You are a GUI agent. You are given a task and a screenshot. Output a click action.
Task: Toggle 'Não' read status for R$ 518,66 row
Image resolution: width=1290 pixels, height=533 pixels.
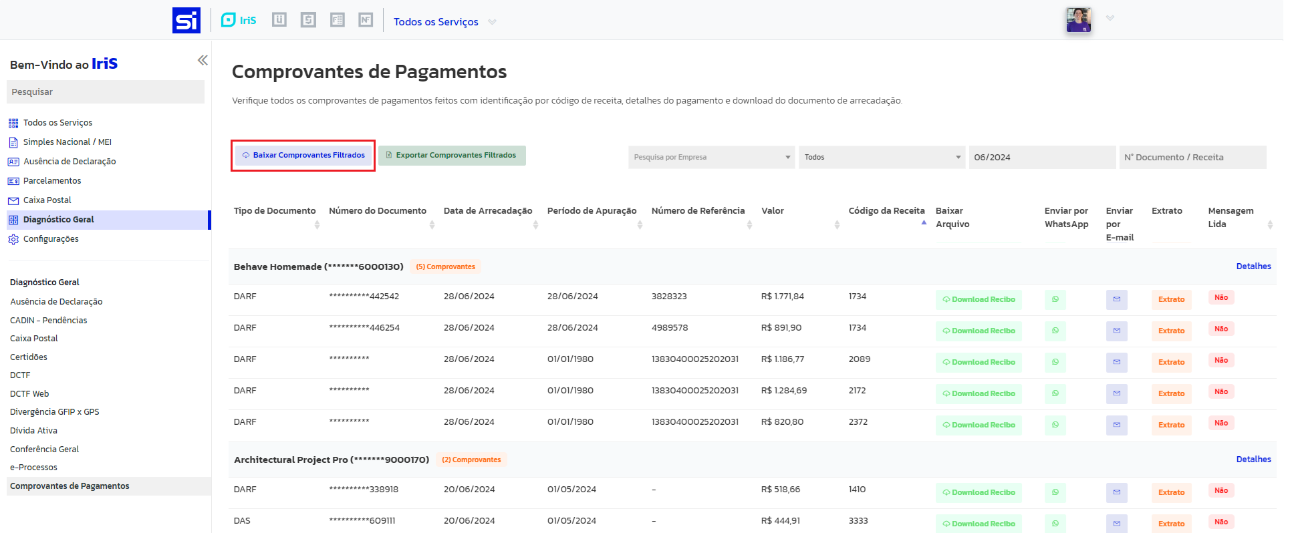tap(1220, 491)
